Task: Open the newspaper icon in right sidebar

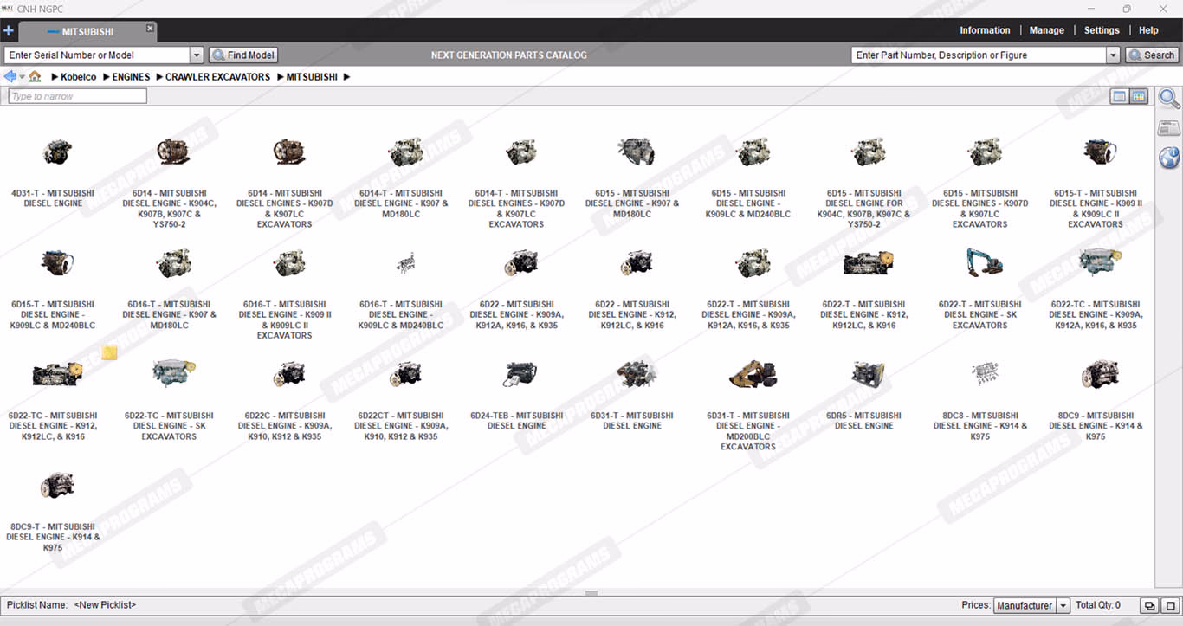Action: pyautogui.click(x=1169, y=129)
